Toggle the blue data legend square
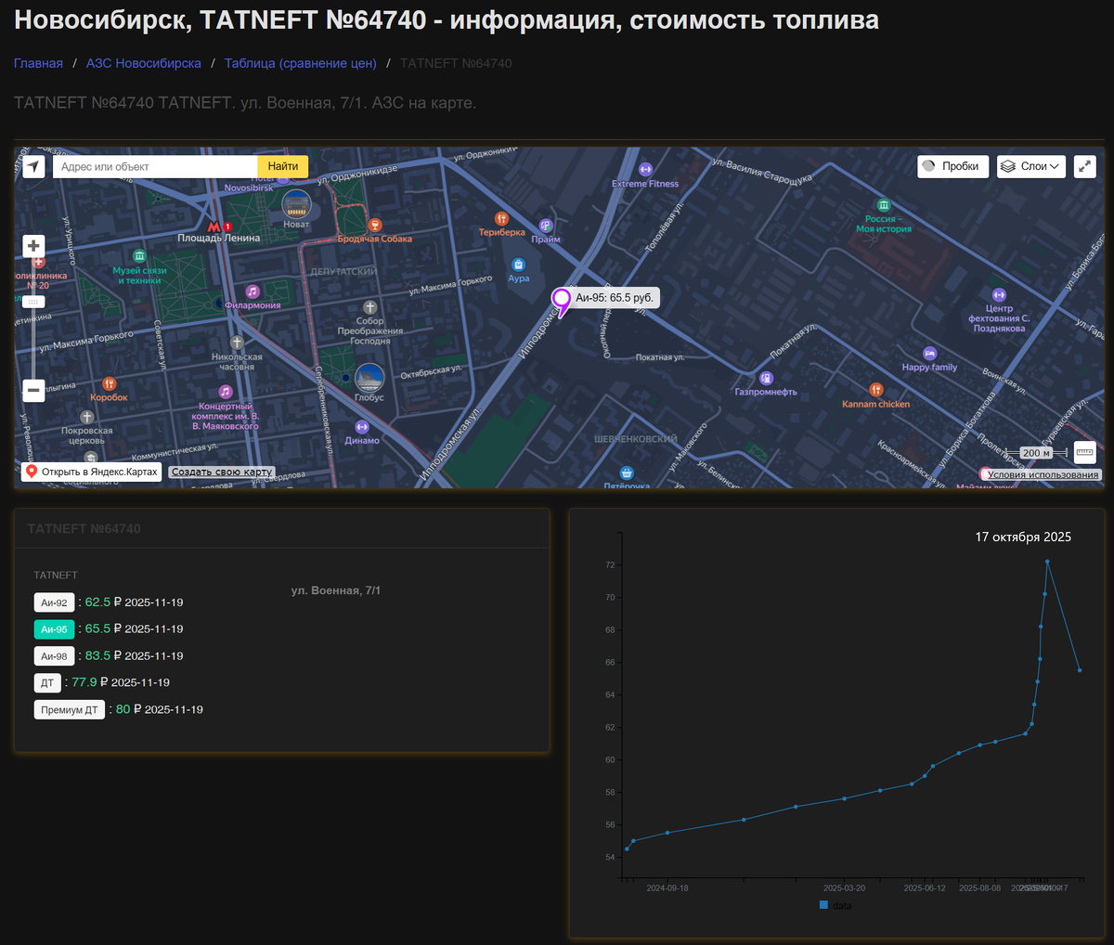1114x945 pixels. pyautogui.click(x=823, y=905)
